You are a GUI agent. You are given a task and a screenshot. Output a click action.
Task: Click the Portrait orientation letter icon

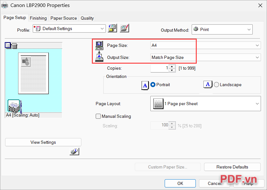point(145,85)
